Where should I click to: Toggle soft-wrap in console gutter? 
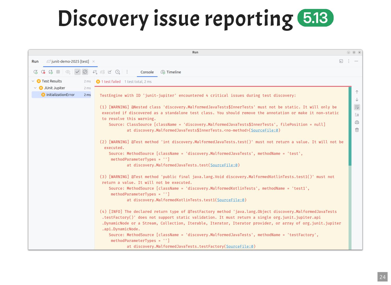[357, 107]
